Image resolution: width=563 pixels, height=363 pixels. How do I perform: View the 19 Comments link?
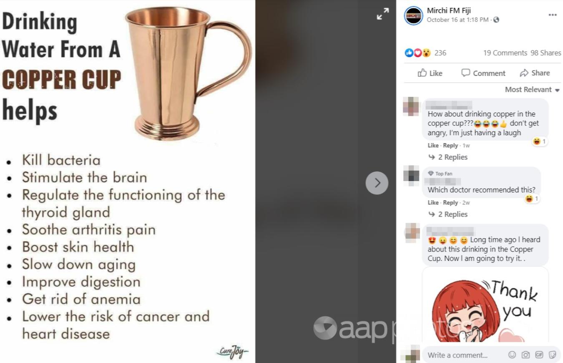505,53
